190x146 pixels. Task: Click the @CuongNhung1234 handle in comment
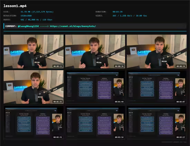point(28,26)
